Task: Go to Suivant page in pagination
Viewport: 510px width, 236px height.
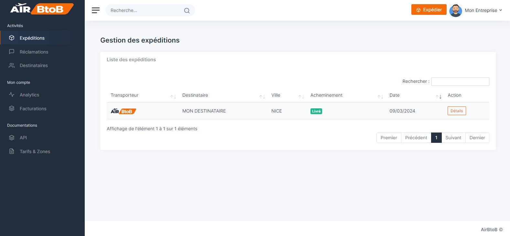Action: coord(453,138)
